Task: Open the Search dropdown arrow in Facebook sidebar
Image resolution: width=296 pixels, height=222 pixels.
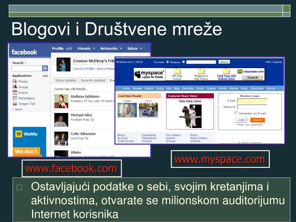Action: [x=25, y=63]
